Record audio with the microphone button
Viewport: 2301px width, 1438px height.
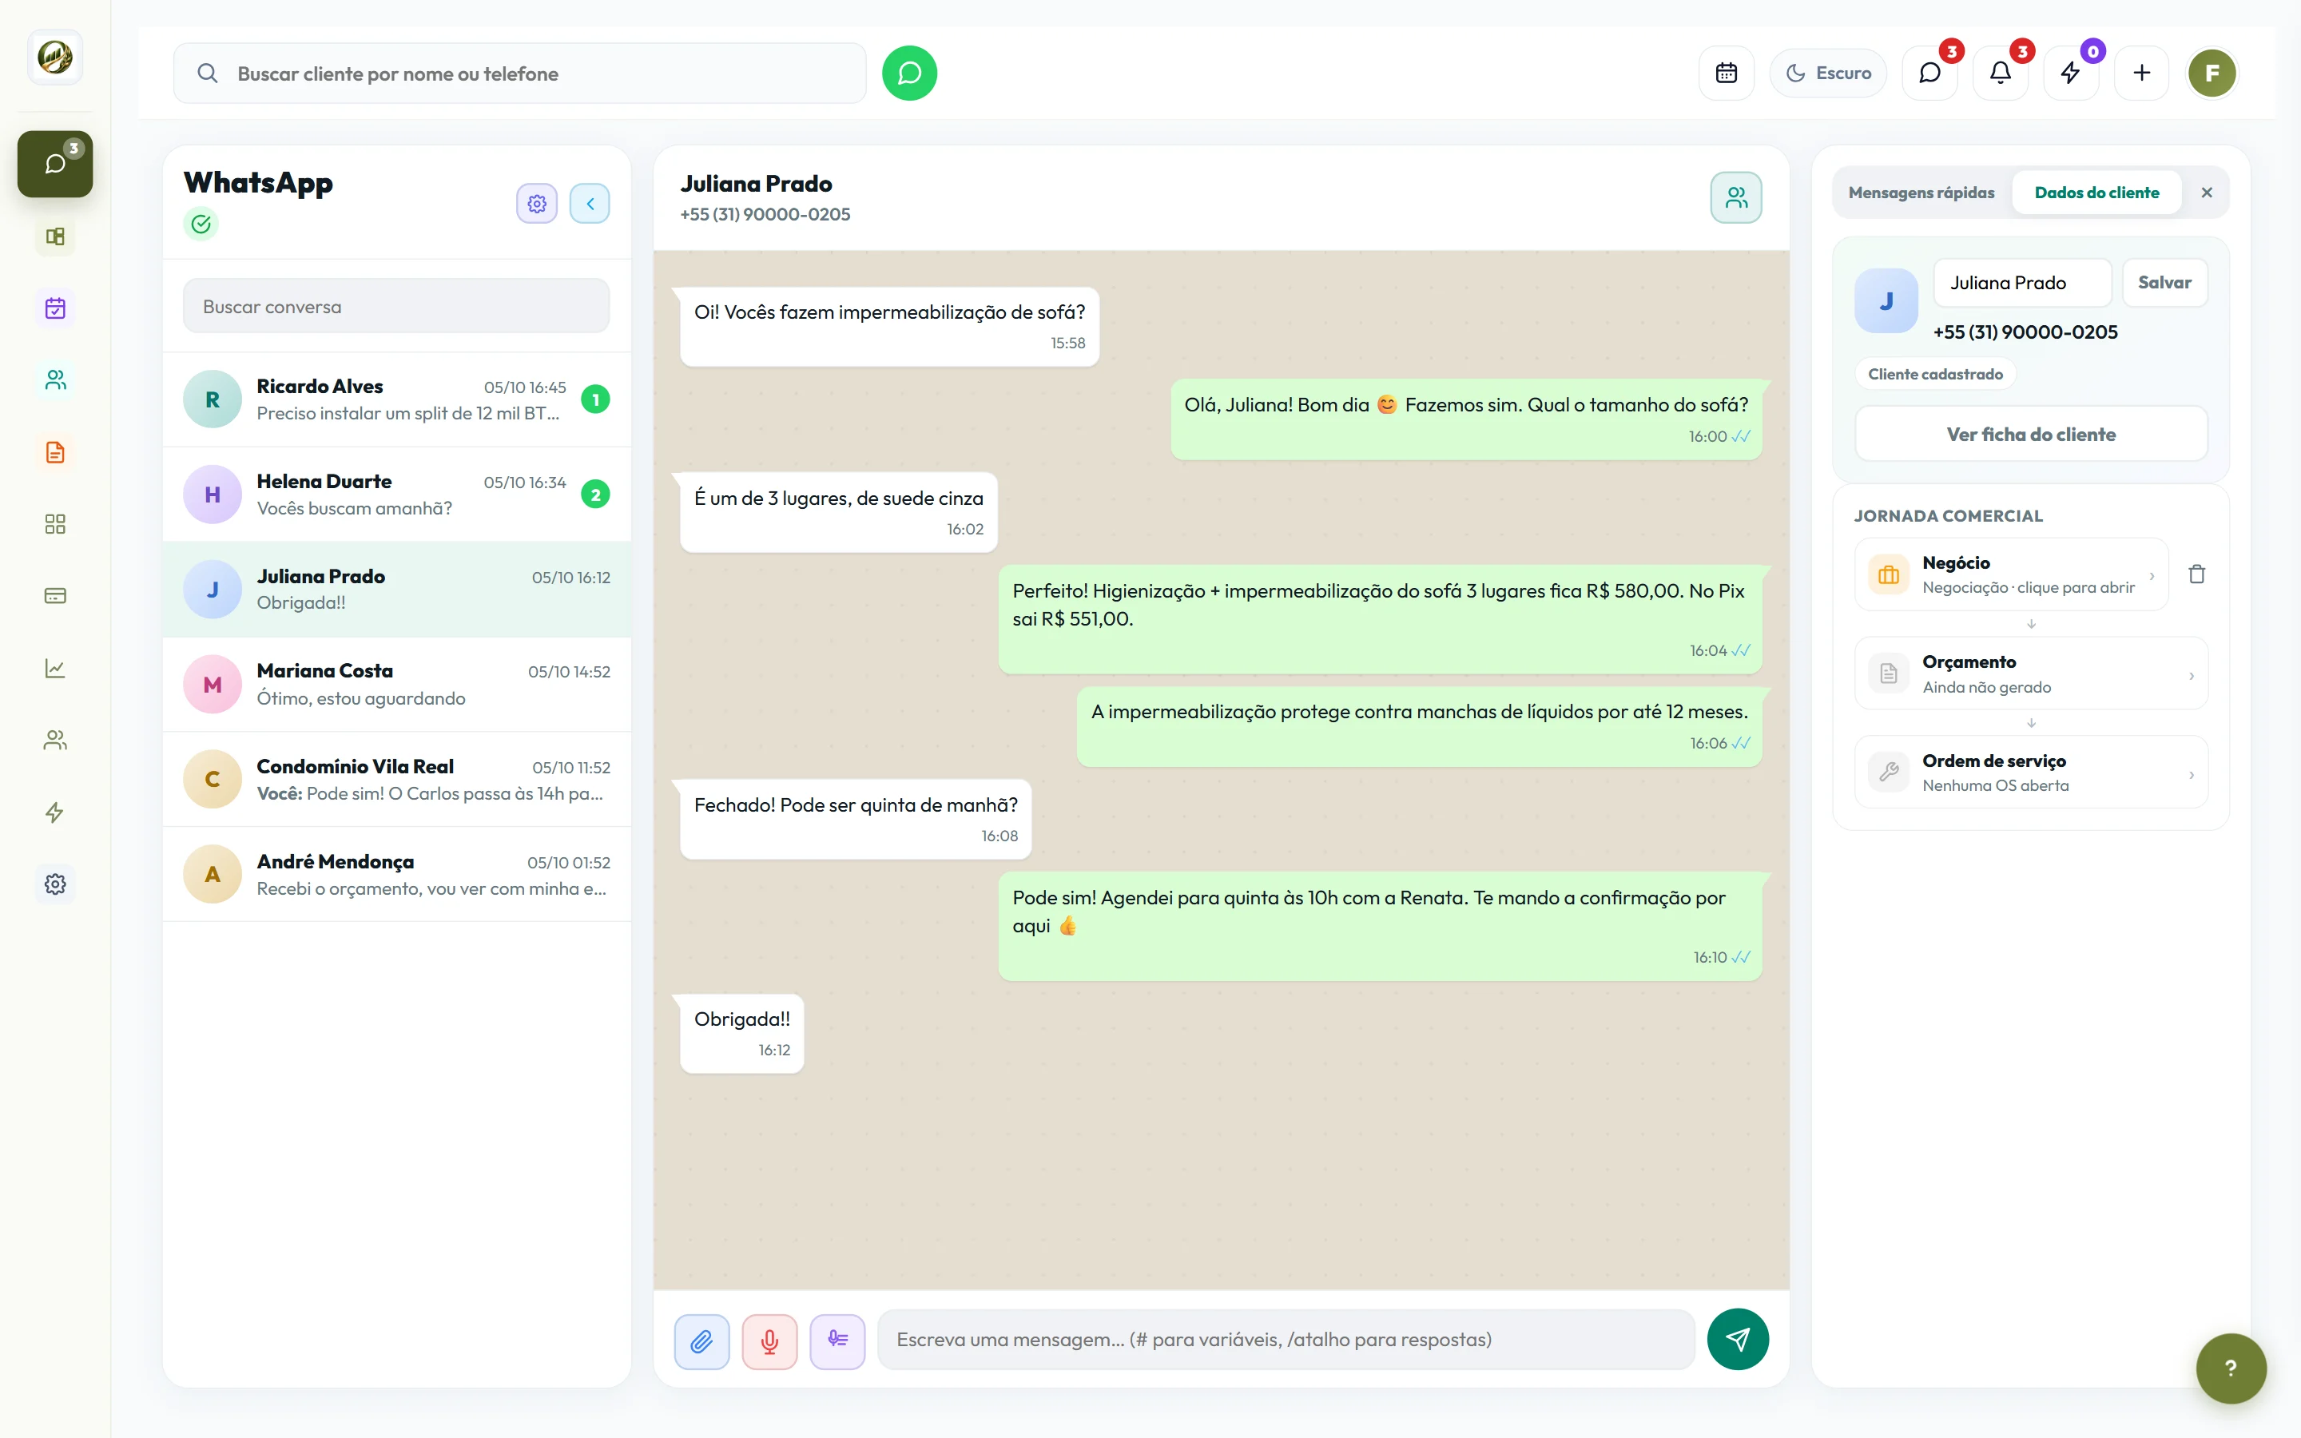(769, 1341)
